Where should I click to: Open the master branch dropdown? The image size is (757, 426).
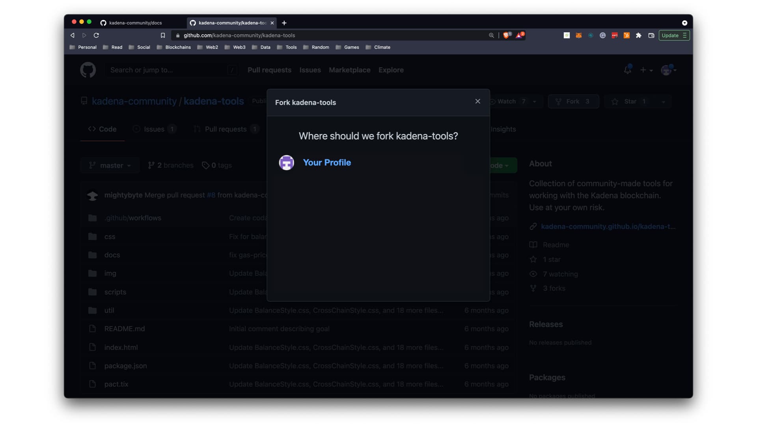(x=110, y=165)
